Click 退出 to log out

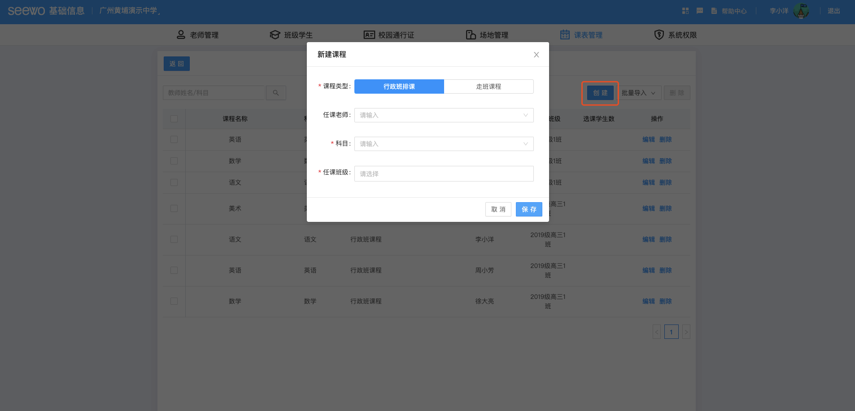pos(833,11)
